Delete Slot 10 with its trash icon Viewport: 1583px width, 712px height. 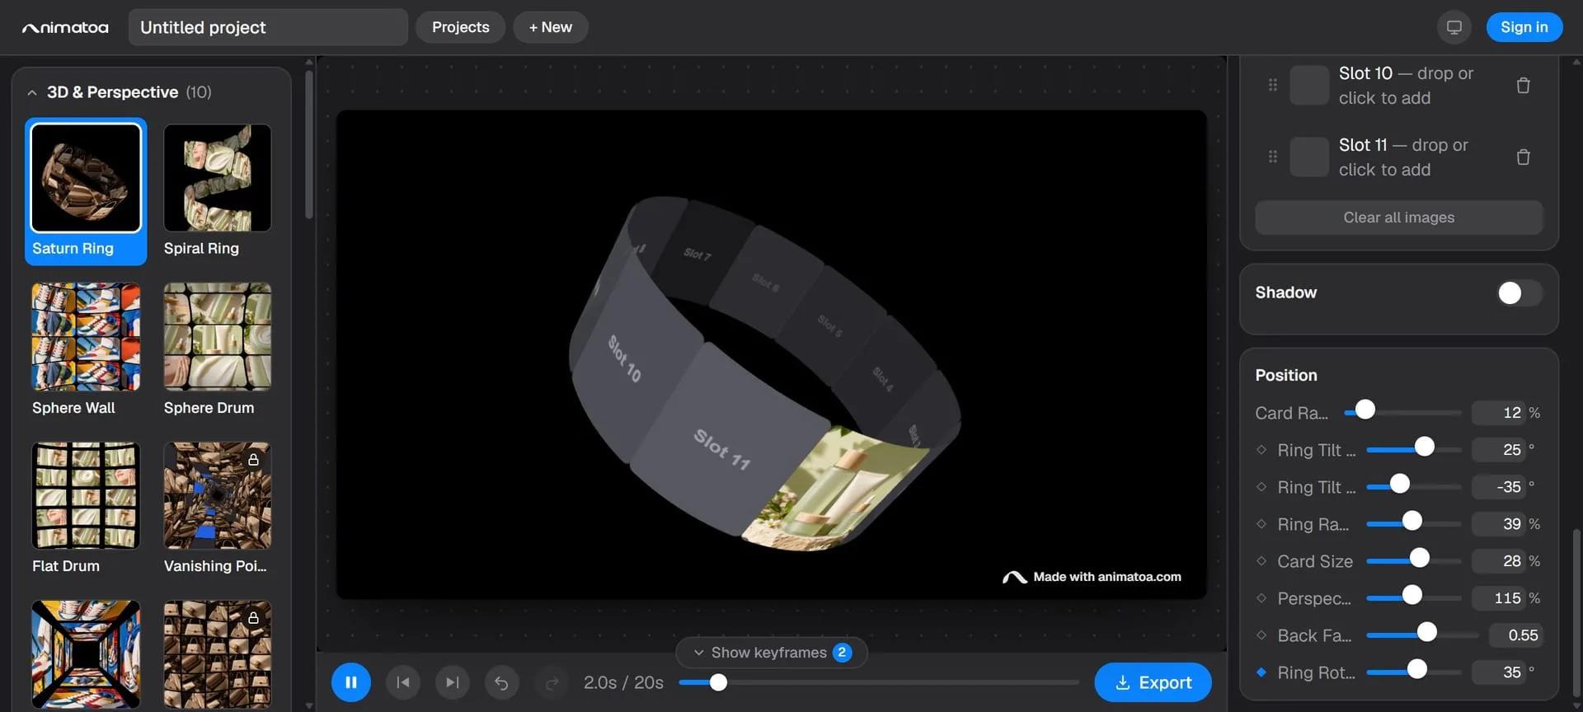coord(1523,86)
